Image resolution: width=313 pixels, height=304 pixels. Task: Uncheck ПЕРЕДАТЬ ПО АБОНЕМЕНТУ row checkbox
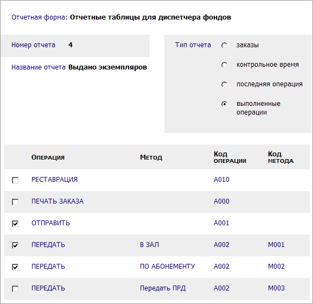point(15,267)
